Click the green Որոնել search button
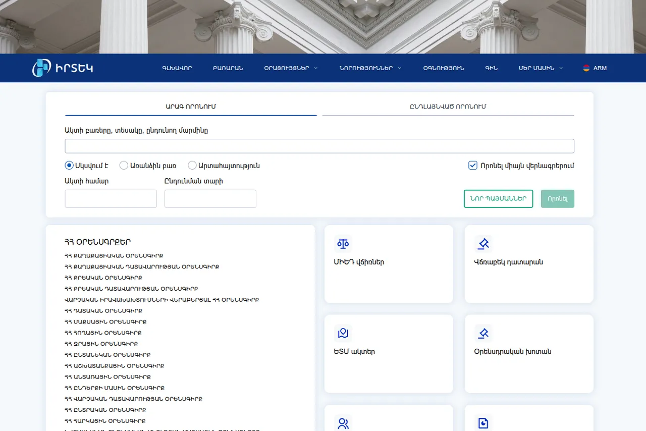 pyautogui.click(x=558, y=199)
